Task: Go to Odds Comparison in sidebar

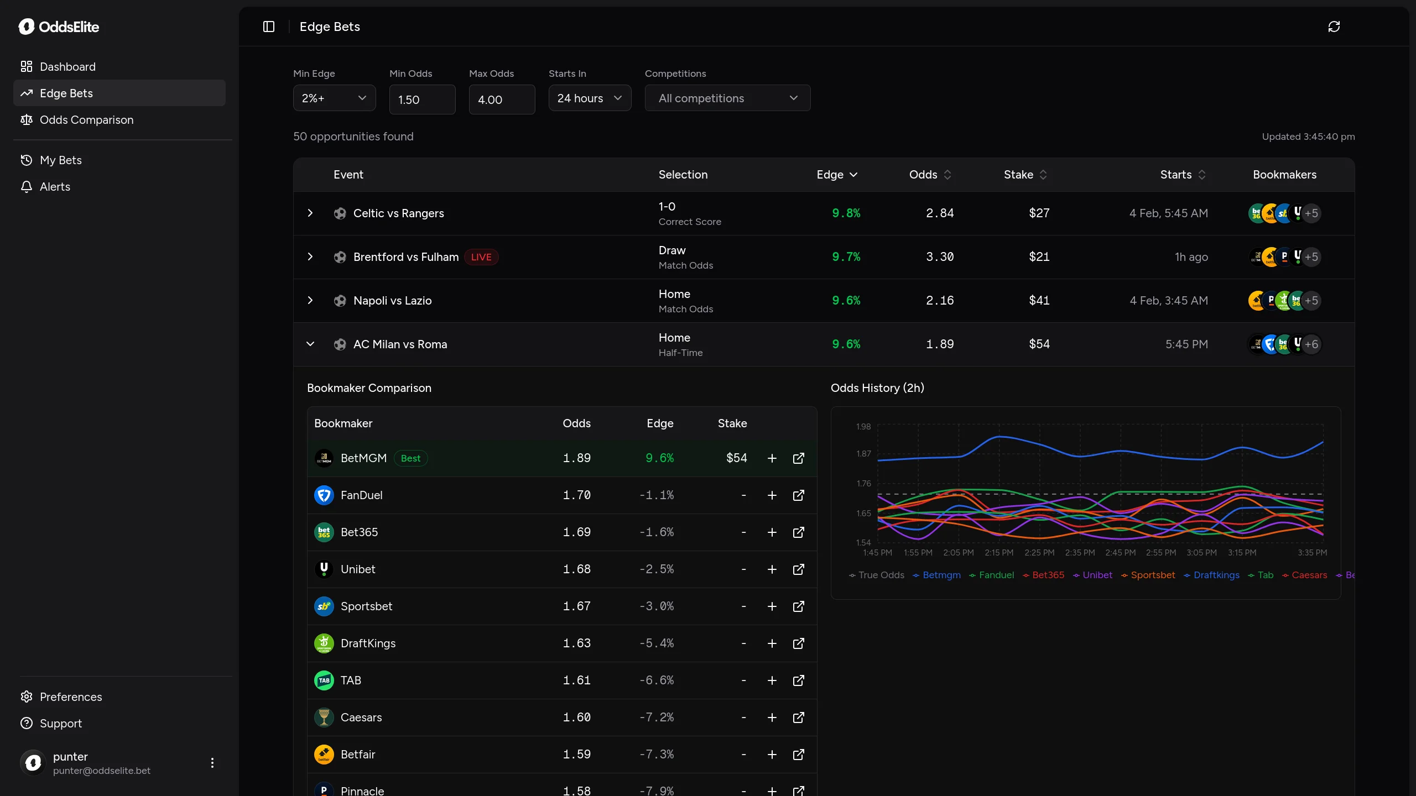Action: [x=86, y=120]
